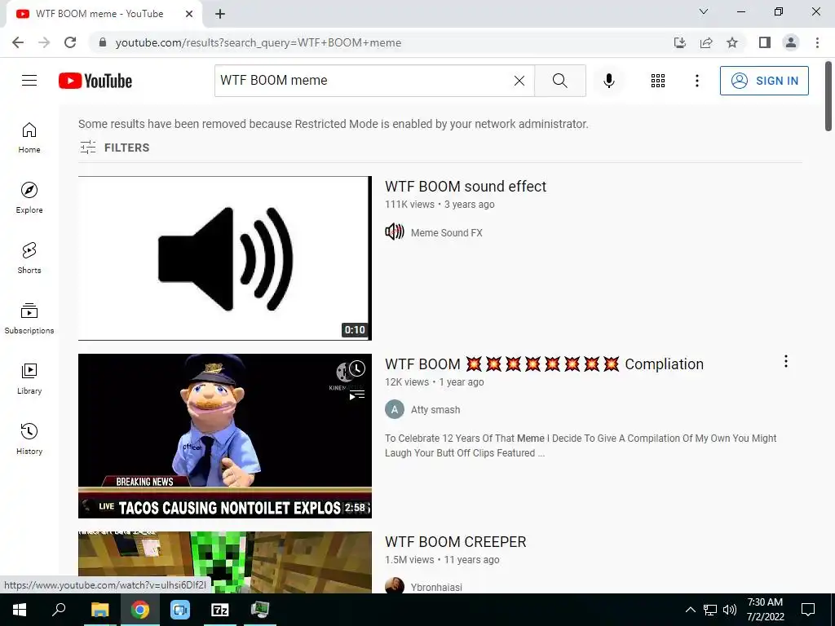
Task: Open the YouTube apps grid
Action: [x=658, y=81]
